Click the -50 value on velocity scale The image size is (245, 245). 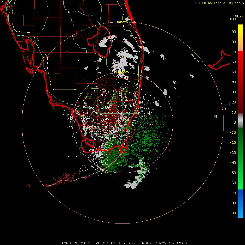(x=233, y=173)
